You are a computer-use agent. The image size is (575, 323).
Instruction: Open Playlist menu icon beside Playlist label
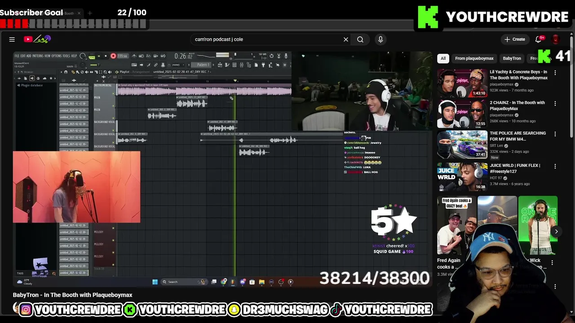pyautogui.click(x=117, y=72)
